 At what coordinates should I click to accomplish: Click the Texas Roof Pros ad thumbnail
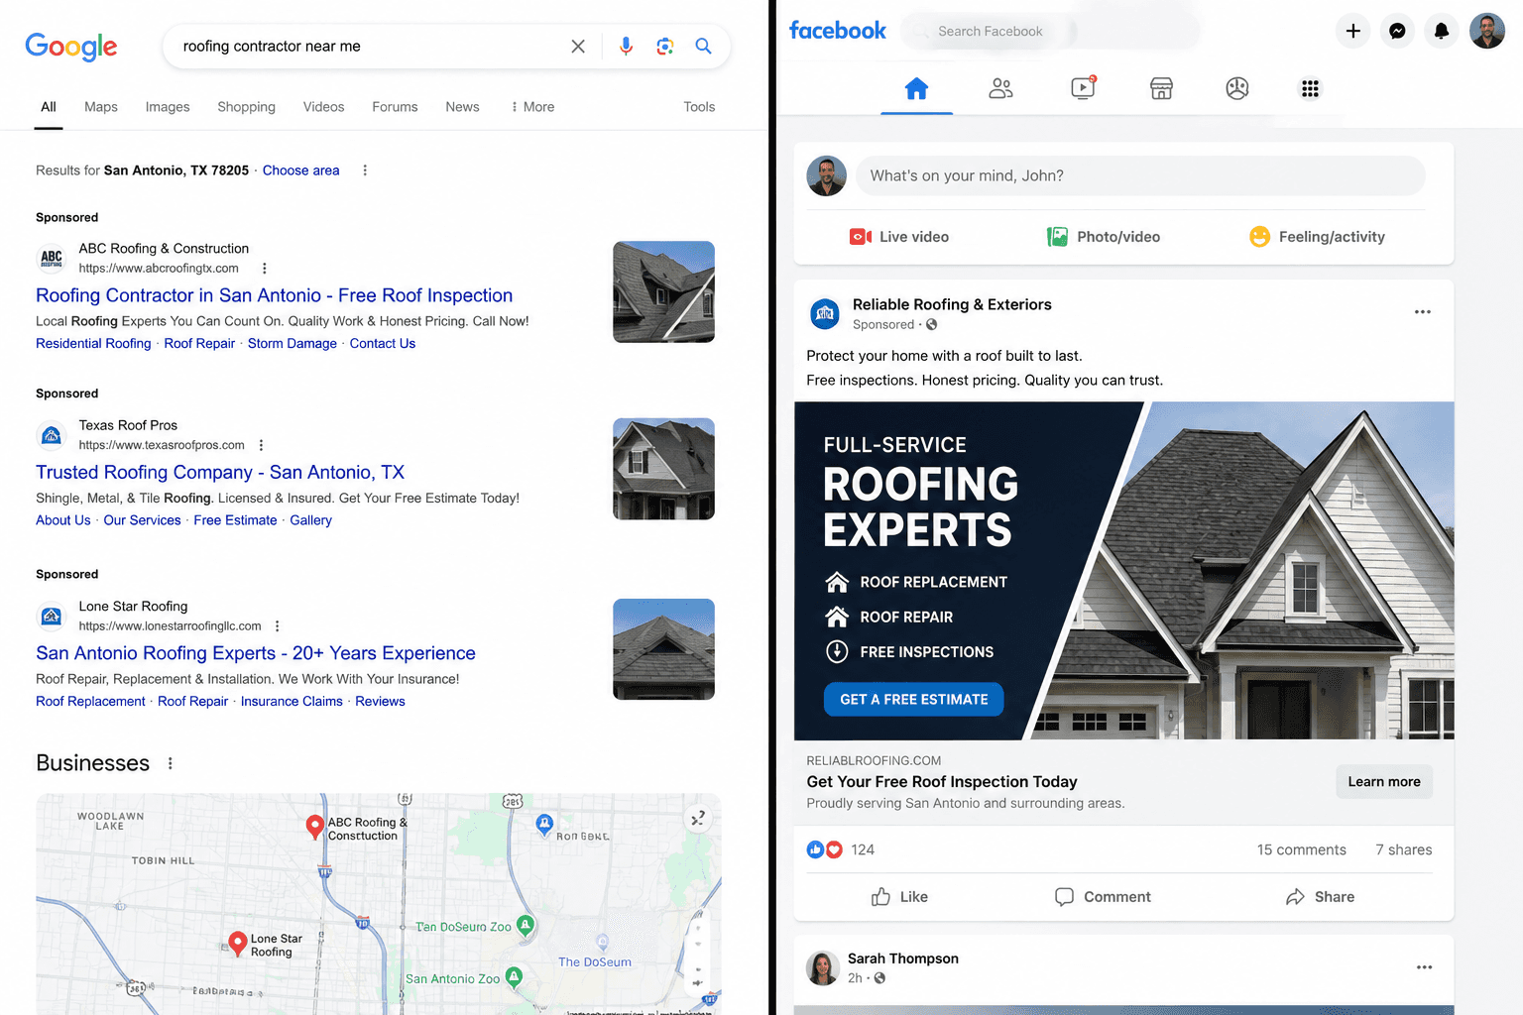[664, 469]
